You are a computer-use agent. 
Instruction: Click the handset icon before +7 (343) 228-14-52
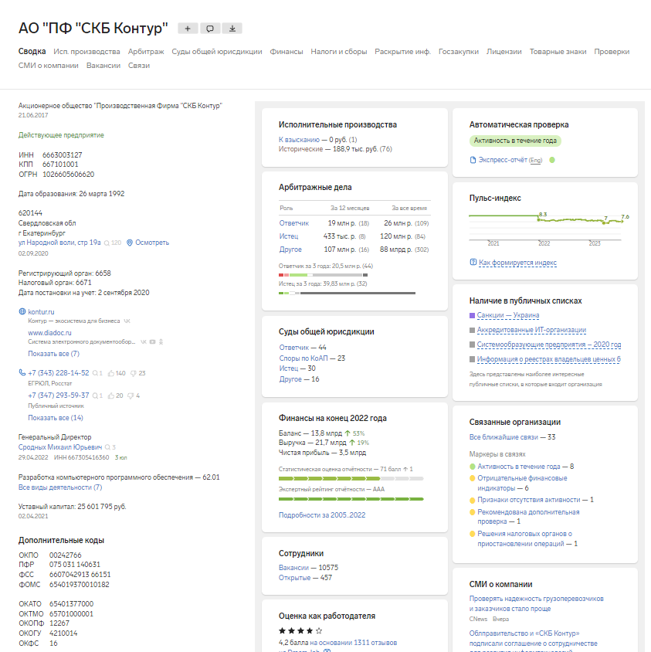(x=22, y=372)
